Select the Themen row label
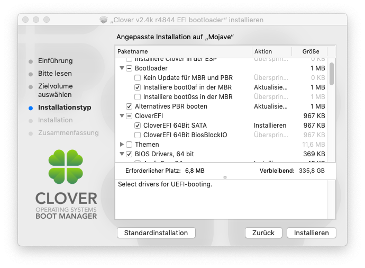Viewport: 365px width, 268px height. pos(147,145)
